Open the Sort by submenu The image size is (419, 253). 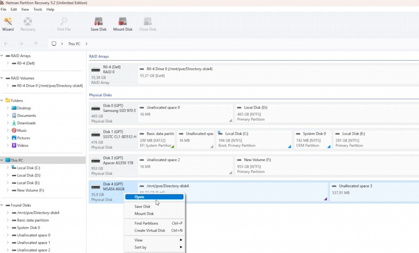click(x=154, y=248)
